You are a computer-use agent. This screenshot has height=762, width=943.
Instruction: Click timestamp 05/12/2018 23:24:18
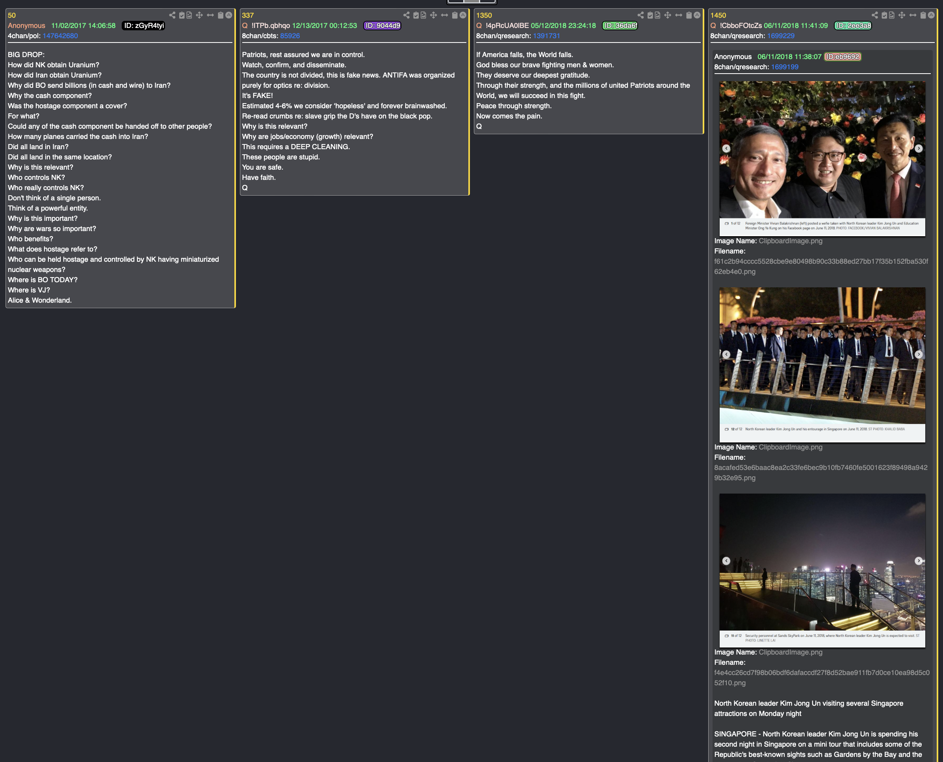click(564, 26)
